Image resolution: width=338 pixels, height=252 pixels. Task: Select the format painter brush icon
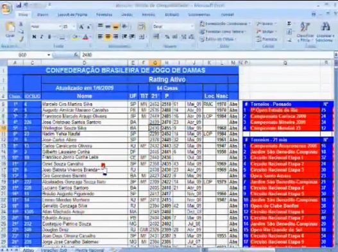tap(21, 39)
